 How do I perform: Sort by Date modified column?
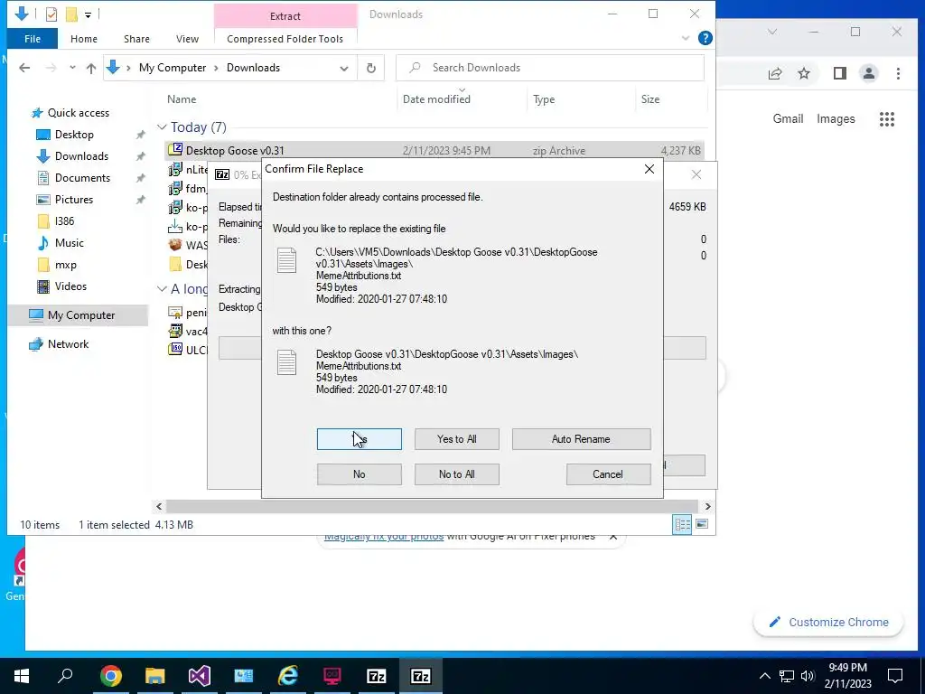coord(436,99)
